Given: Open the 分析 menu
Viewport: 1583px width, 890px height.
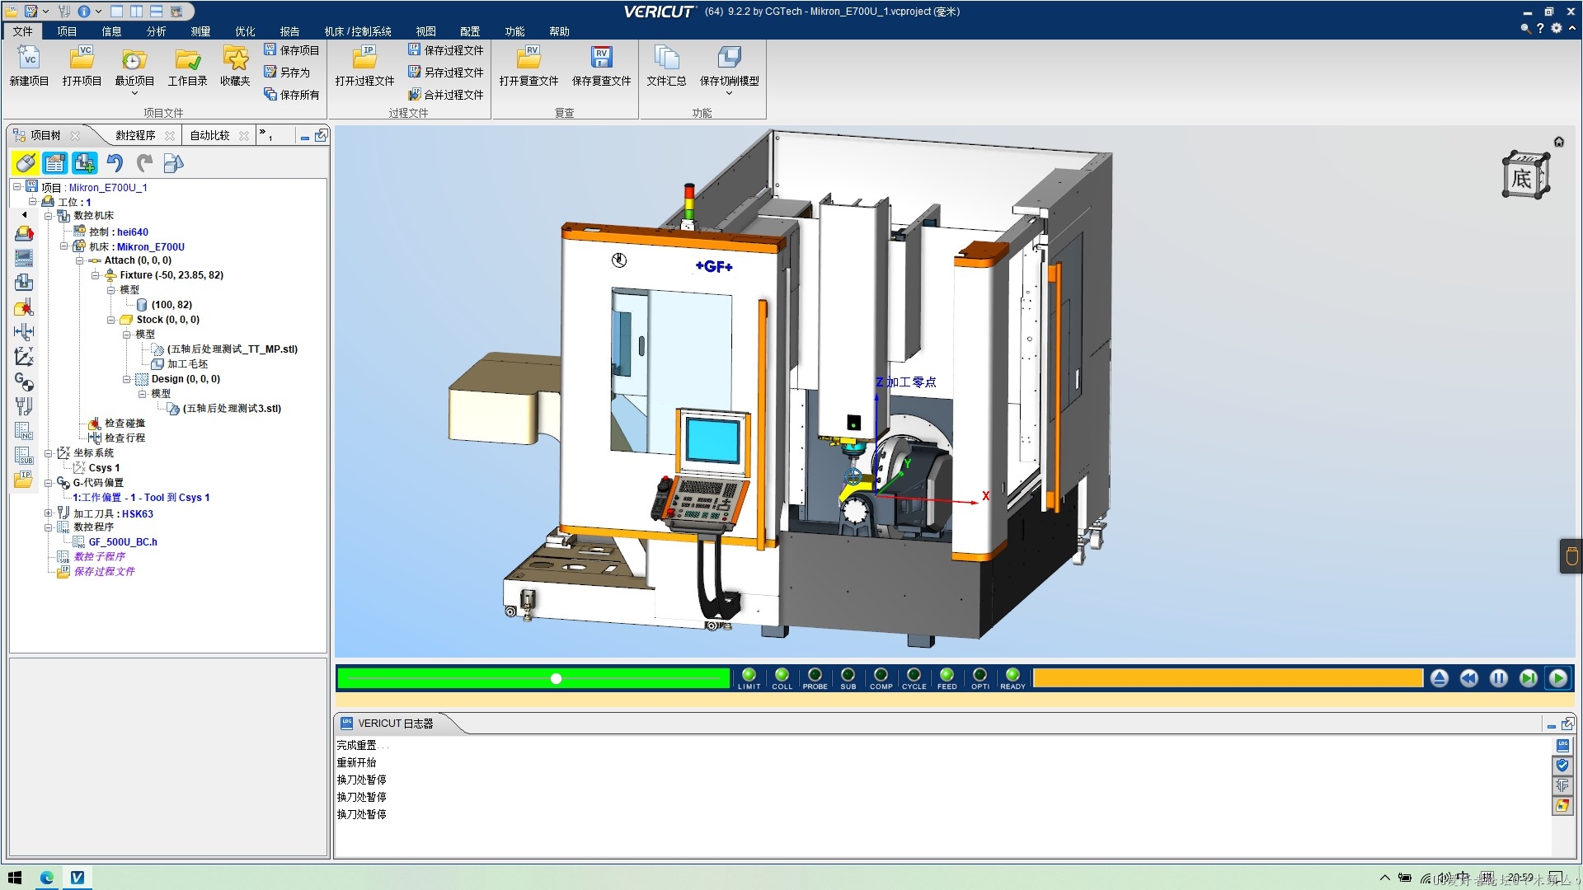Looking at the screenshot, I should coord(156,31).
